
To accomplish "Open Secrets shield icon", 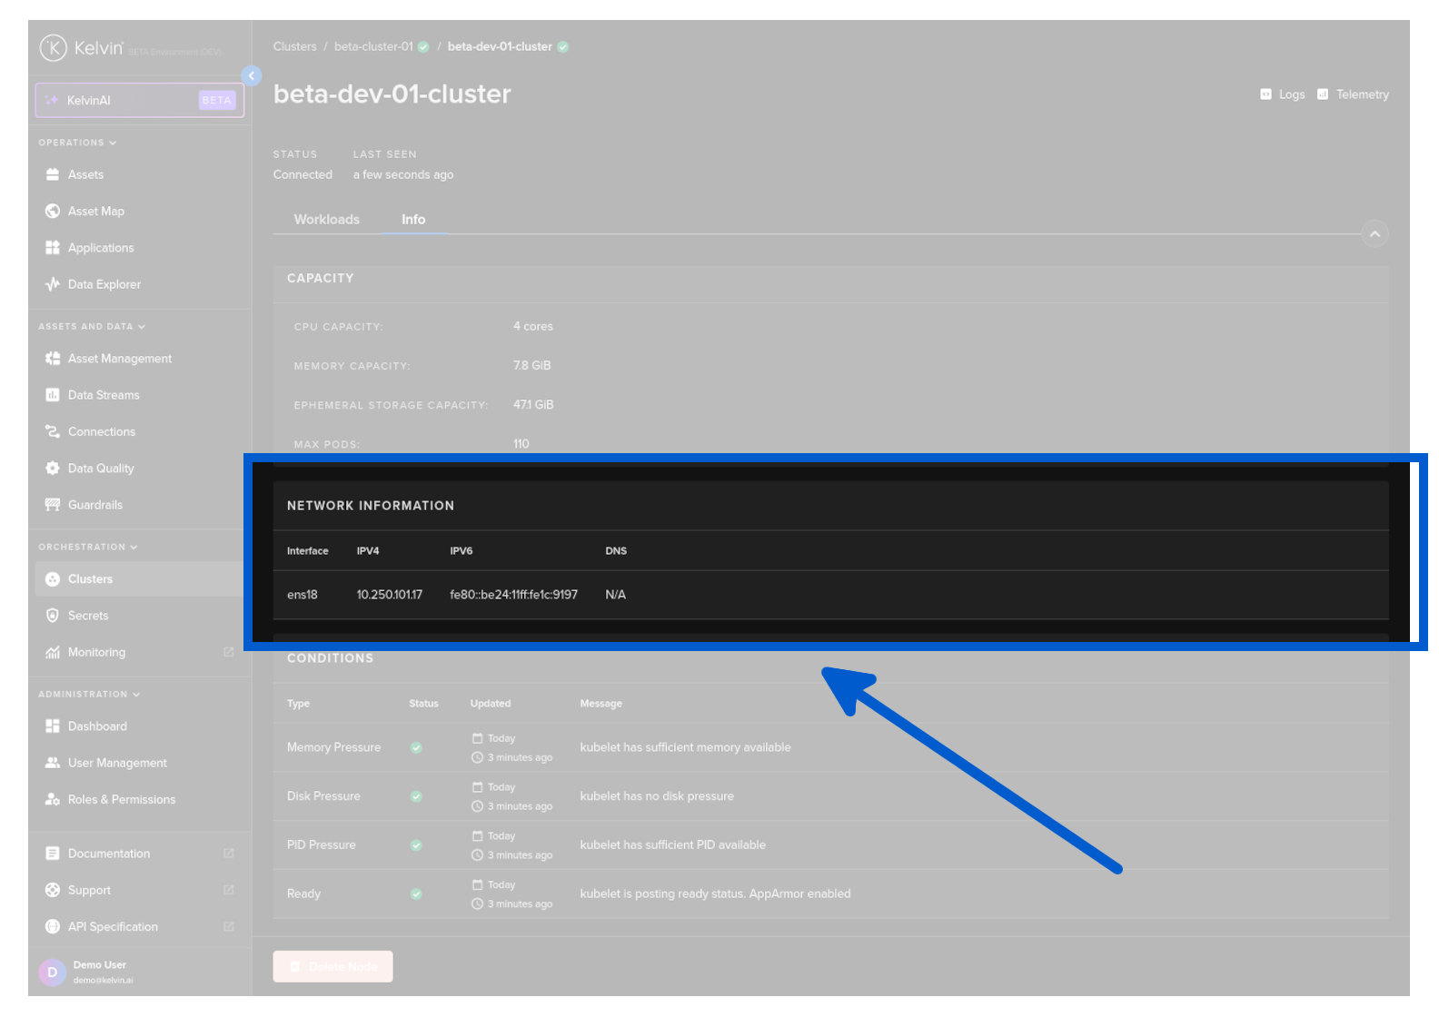I will point(53,616).
